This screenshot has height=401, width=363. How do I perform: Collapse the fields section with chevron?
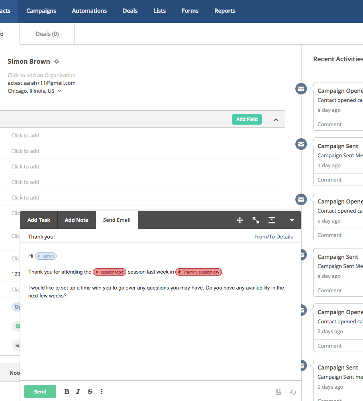tap(276, 119)
